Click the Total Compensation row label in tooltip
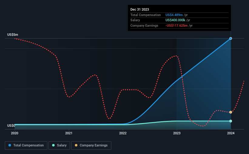 (x=146, y=15)
